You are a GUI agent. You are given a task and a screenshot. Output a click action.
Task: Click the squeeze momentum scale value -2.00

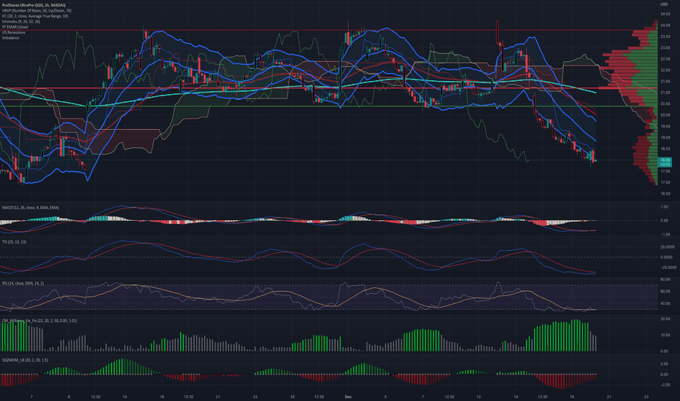tap(664, 385)
